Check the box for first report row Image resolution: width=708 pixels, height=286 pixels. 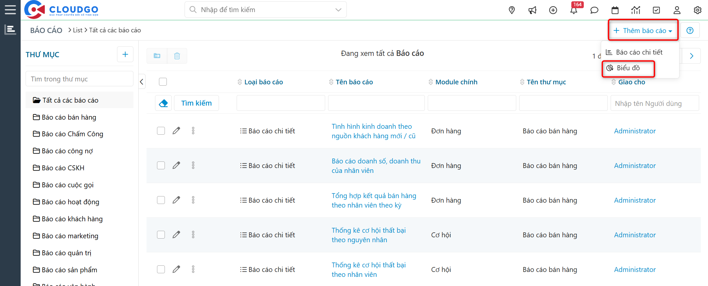click(x=161, y=131)
